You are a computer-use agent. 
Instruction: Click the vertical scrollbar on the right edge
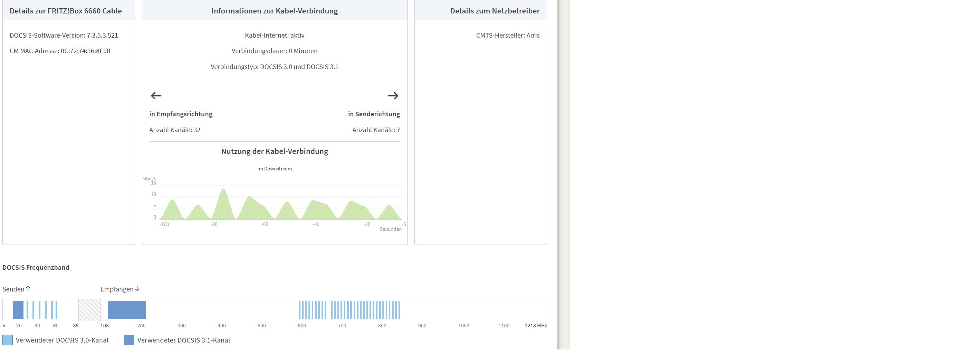point(563,175)
